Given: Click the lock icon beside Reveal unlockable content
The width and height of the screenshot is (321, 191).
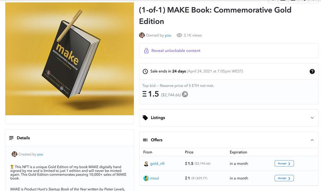Looking at the screenshot, I should pyautogui.click(x=146, y=51).
